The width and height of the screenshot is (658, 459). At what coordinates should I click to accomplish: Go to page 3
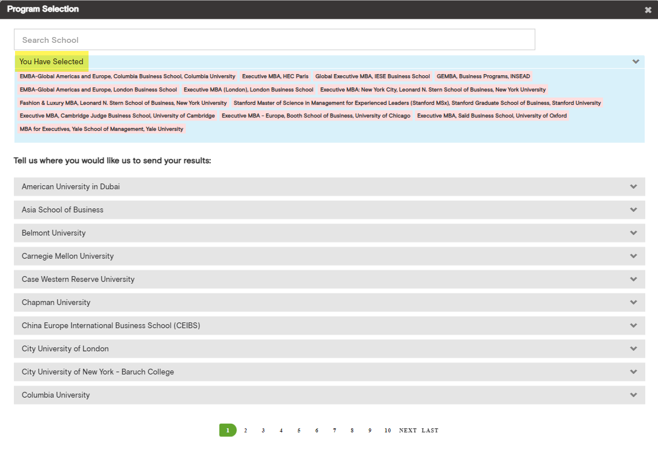coord(263,431)
